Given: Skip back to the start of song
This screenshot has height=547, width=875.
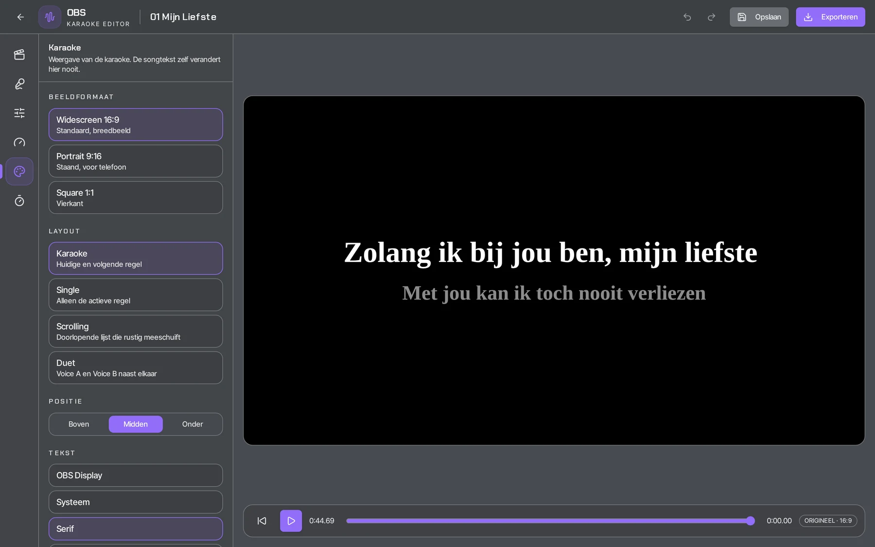Looking at the screenshot, I should tap(262, 521).
